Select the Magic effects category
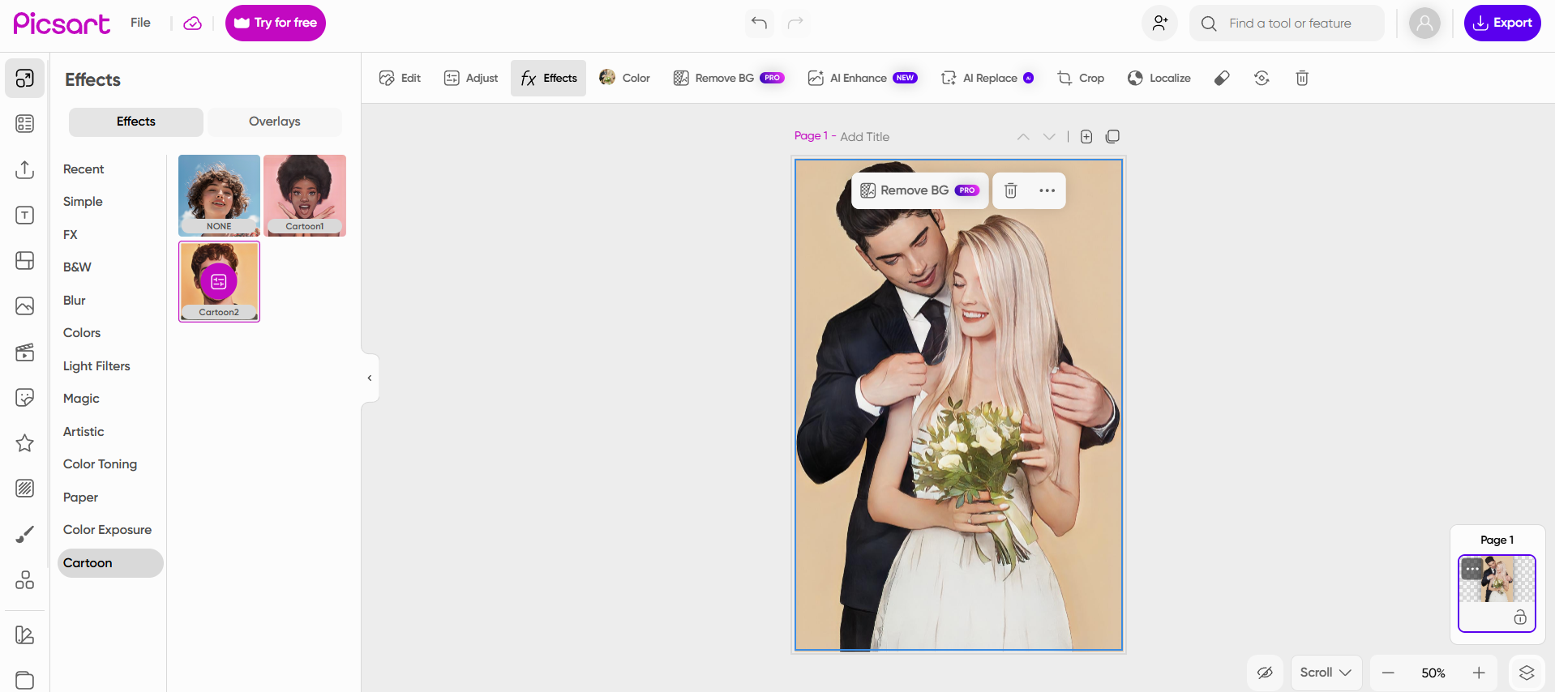 coord(81,399)
